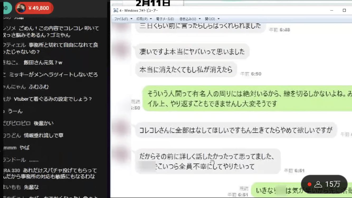Select the 印刷(P) menu label
Image resolution: width=352 pixels, height=198 pixels.
click(x=142, y=19)
